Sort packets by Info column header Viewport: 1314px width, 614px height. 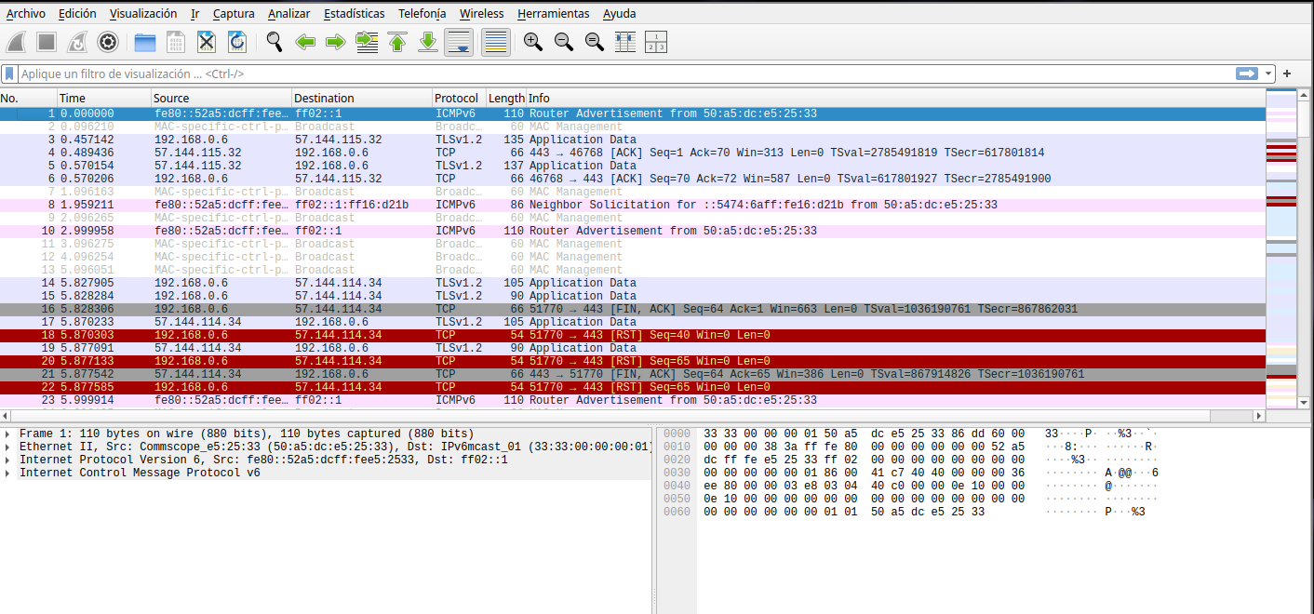(x=896, y=98)
